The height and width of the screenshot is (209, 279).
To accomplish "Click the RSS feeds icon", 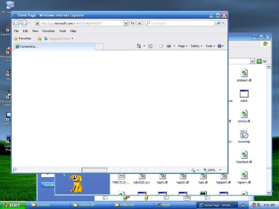I will (150, 46).
